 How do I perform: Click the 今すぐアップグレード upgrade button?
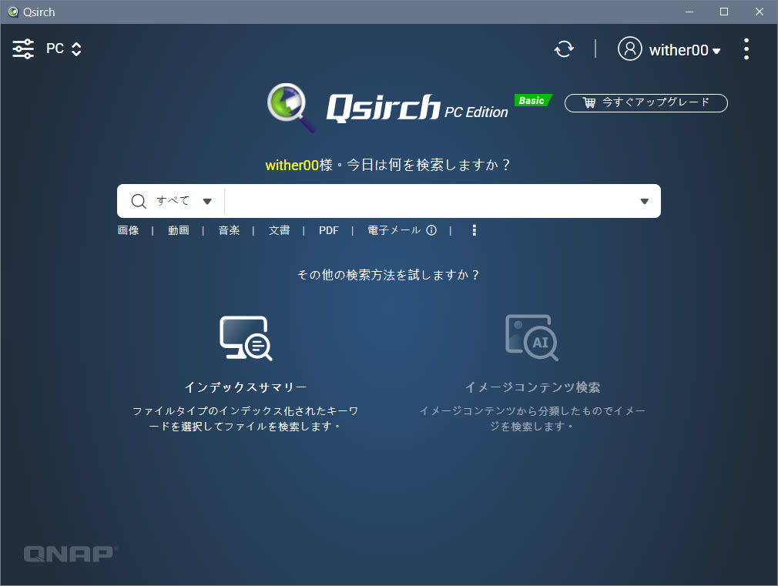coord(646,102)
